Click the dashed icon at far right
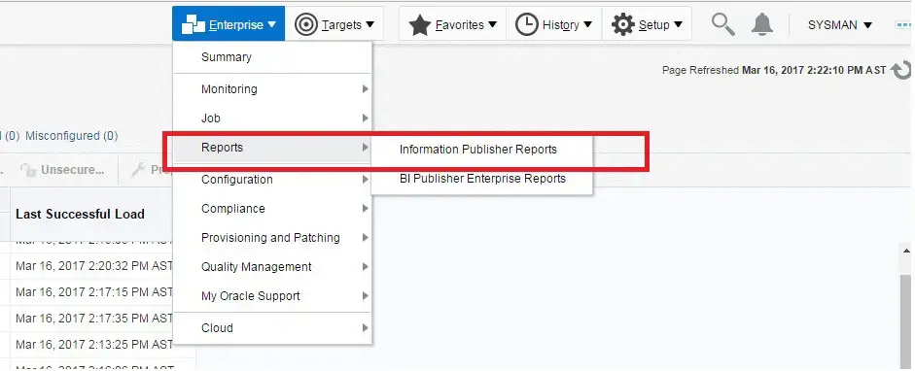 904,25
